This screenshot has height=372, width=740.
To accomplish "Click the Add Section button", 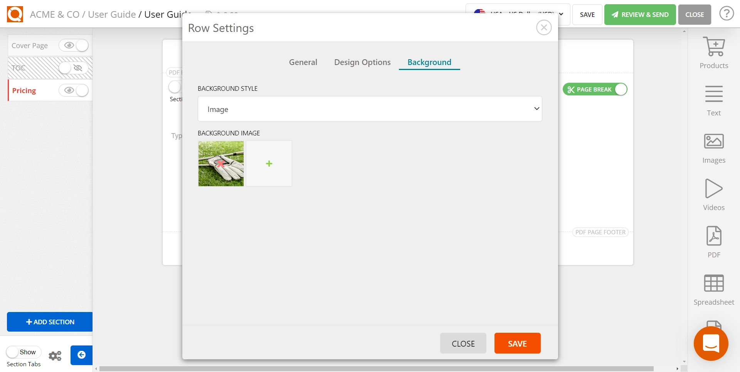I will (x=49, y=322).
